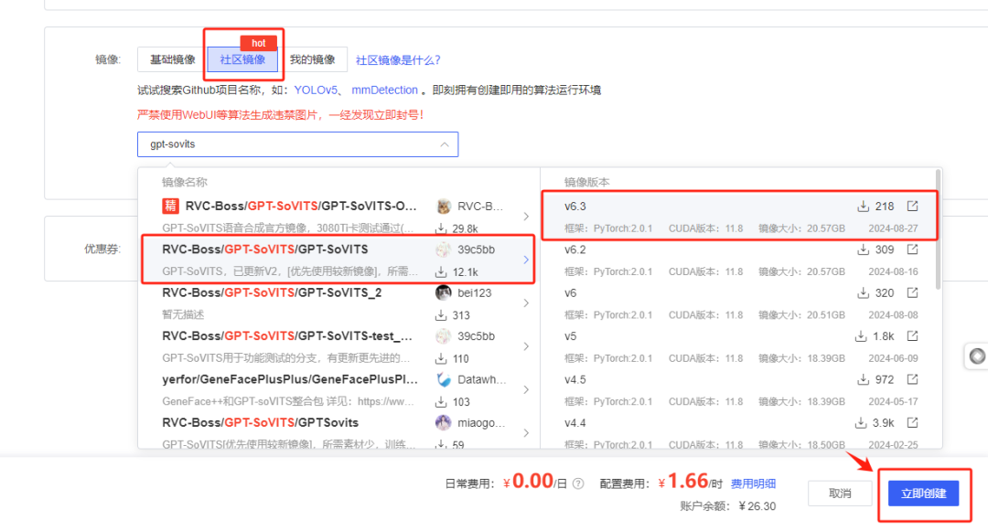Select version v6

(x=739, y=303)
